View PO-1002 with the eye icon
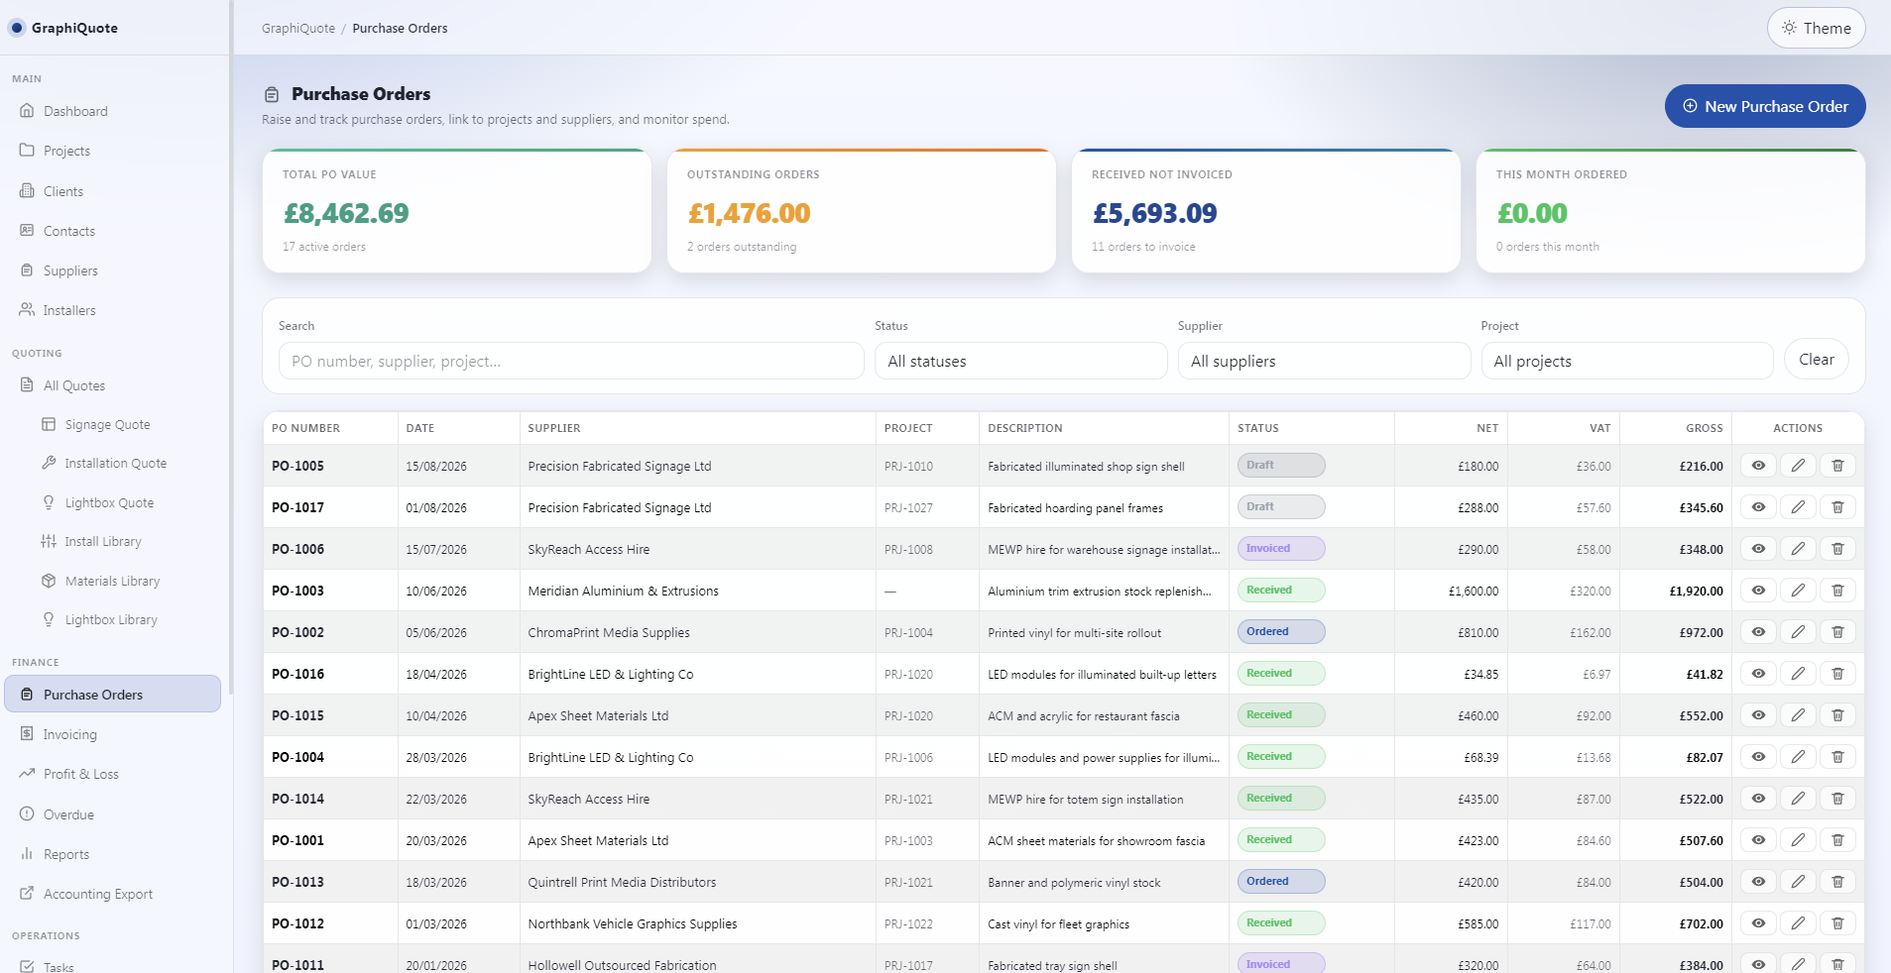Screen dimensions: 1891x973 pos(1758,632)
